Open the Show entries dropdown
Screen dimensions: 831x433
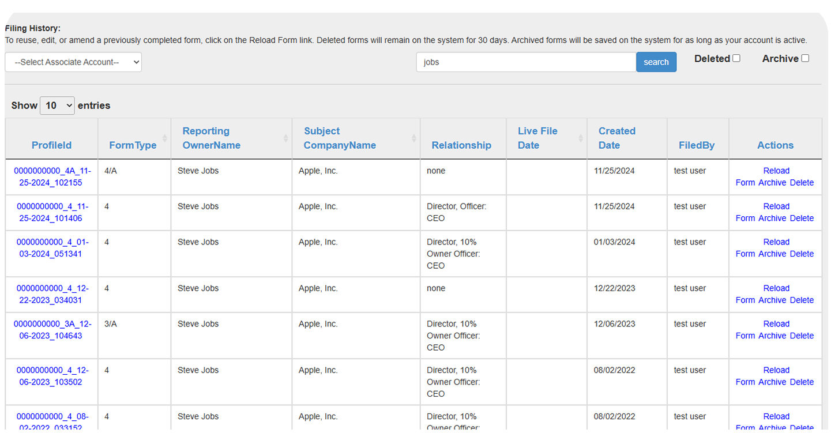(x=57, y=105)
